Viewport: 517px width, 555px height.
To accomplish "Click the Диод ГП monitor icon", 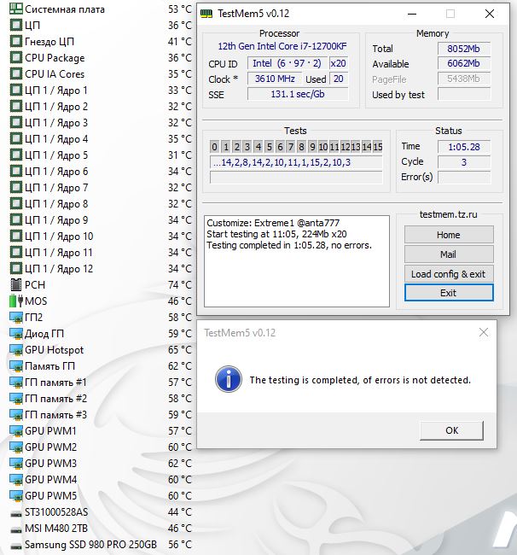I will (x=16, y=334).
